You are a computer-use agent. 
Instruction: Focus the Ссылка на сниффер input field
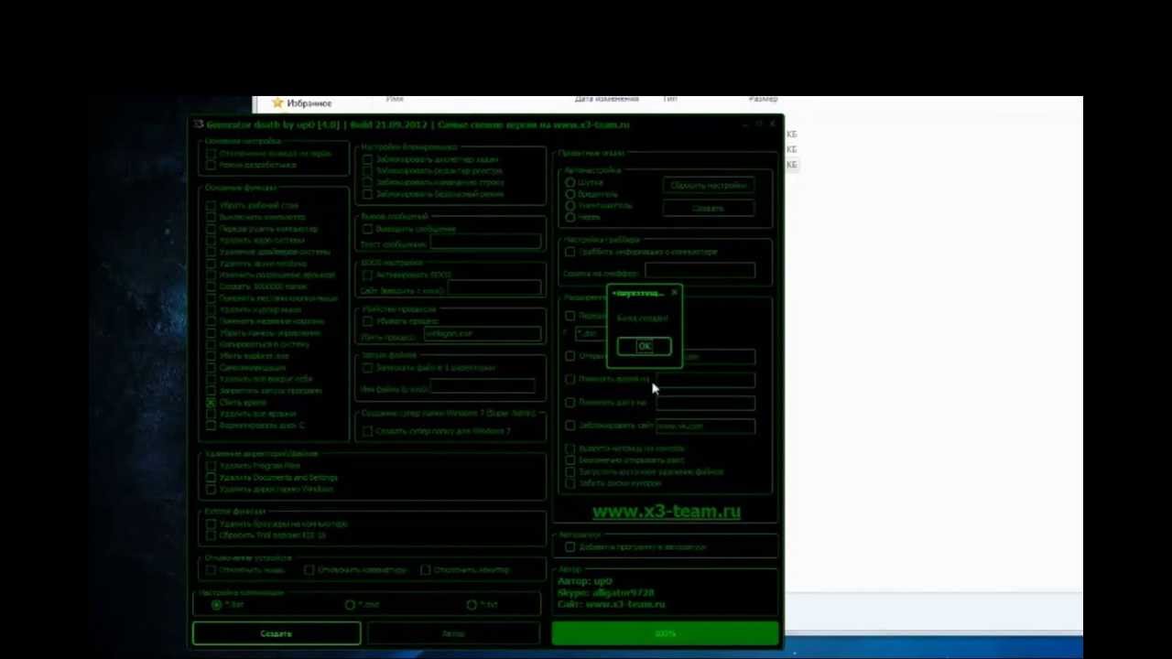(x=700, y=272)
